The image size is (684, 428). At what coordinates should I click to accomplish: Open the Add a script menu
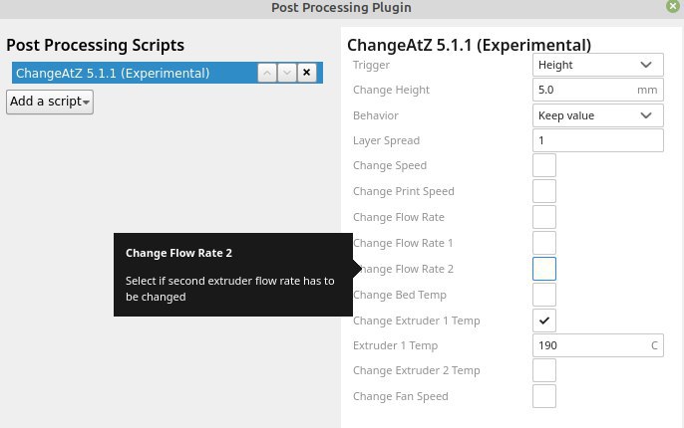point(50,102)
